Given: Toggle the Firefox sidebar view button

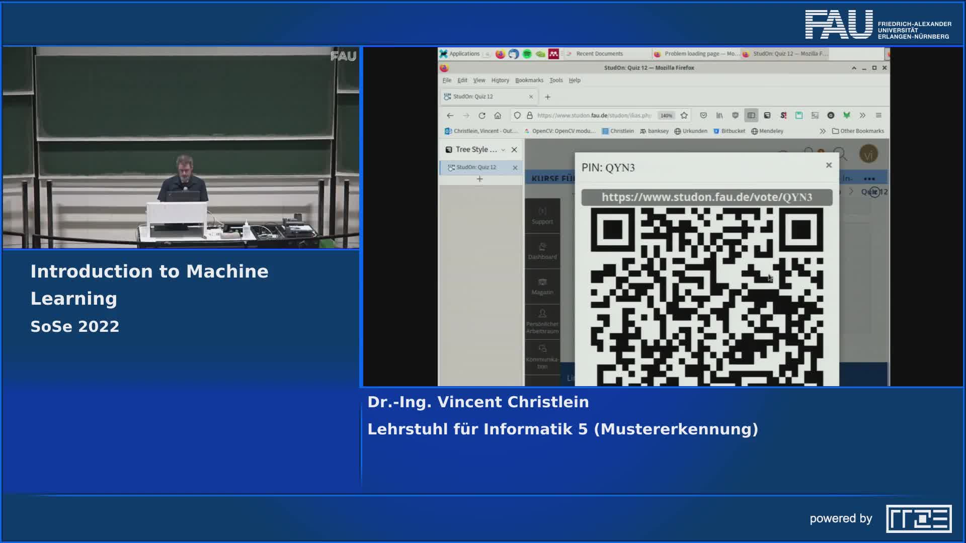Looking at the screenshot, I should pos(751,115).
